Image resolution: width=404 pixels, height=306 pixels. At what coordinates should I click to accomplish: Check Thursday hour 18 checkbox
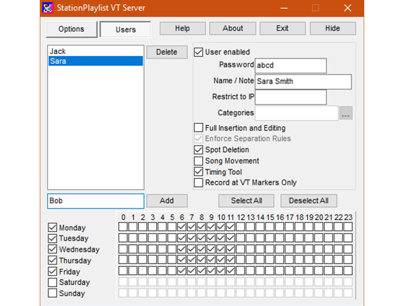tap(299, 260)
